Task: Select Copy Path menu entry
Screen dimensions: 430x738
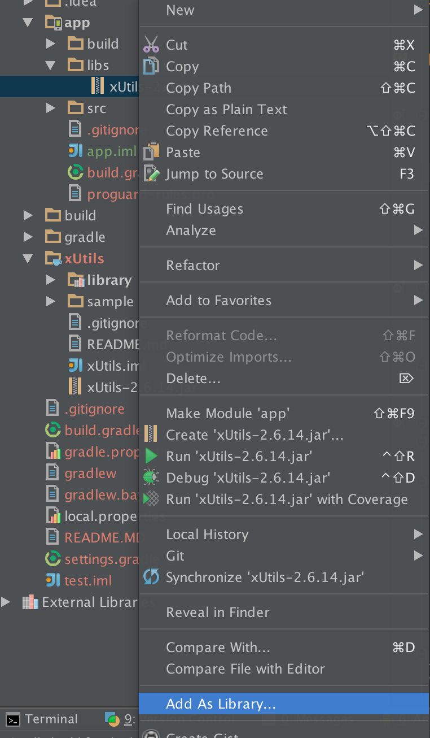Action: tap(284, 88)
